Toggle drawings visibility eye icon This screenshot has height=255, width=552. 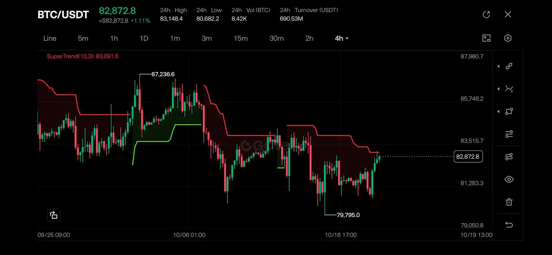tap(509, 179)
